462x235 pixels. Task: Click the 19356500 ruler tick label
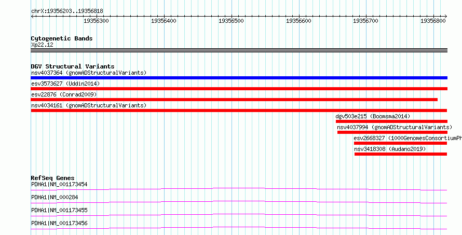click(x=232, y=21)
